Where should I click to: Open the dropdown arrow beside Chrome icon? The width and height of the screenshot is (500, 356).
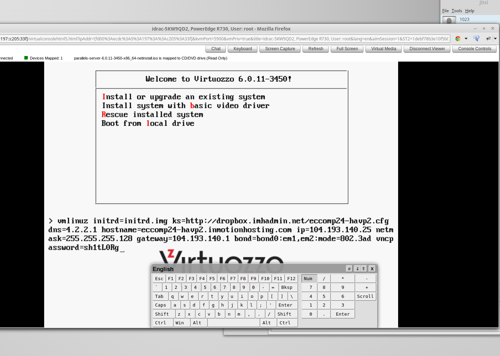point(466,39)
